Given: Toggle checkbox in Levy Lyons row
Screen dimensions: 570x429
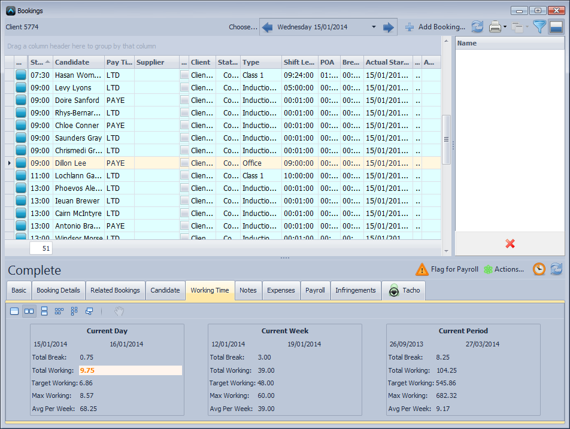Looking at the screenshot, I should click(x=184, y=87).
